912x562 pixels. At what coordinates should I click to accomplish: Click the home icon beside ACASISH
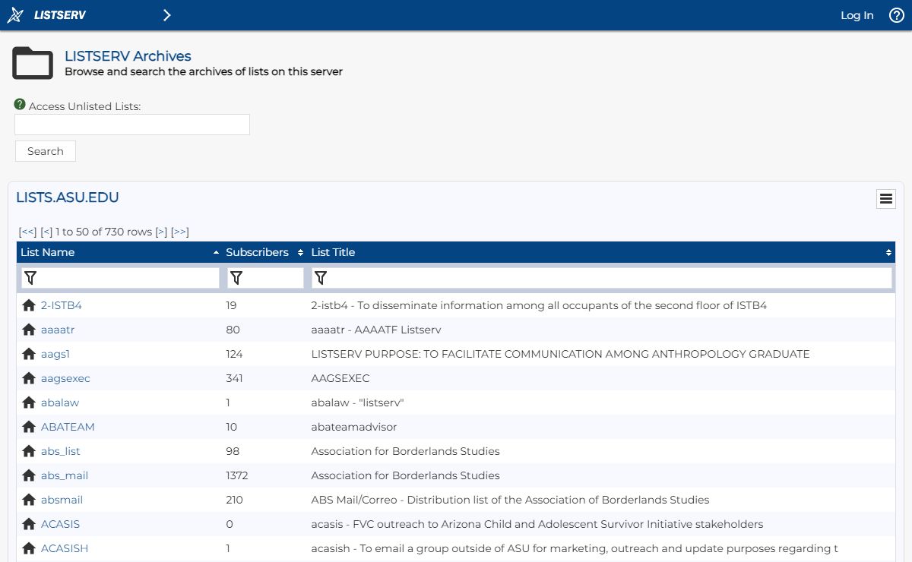click(29, 548)
